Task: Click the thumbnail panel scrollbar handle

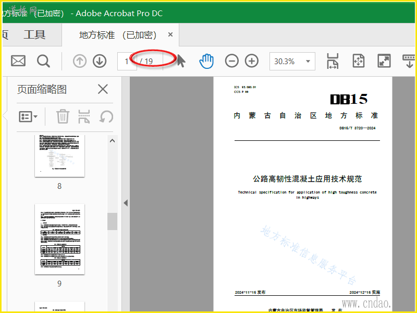Action: pos(112,221)
